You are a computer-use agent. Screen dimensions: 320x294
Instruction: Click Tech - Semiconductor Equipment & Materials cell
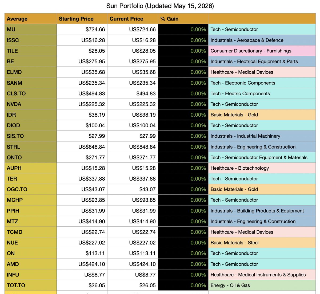pyautogui.click(x=262, y=157)
